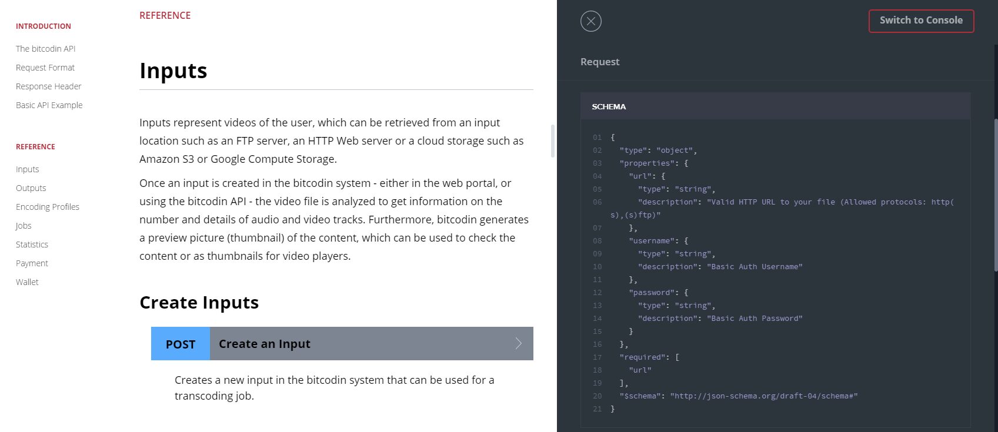This screenshot has height=432, width=998.
Task: Click the Create Inputs heading
Action: pyautogui.click(x=199, y=302)
